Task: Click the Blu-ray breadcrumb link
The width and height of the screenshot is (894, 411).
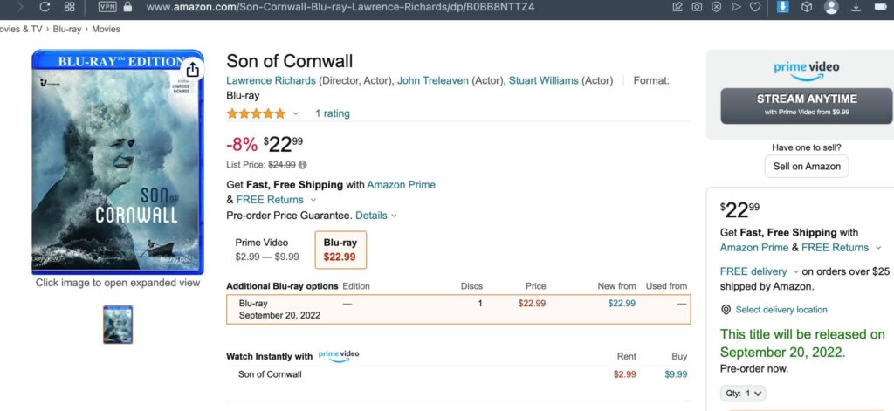Action: click(x=66, y=29)
